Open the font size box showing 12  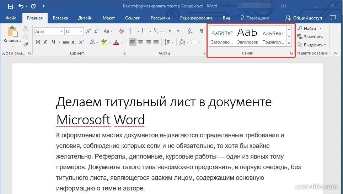pos(74,32)
